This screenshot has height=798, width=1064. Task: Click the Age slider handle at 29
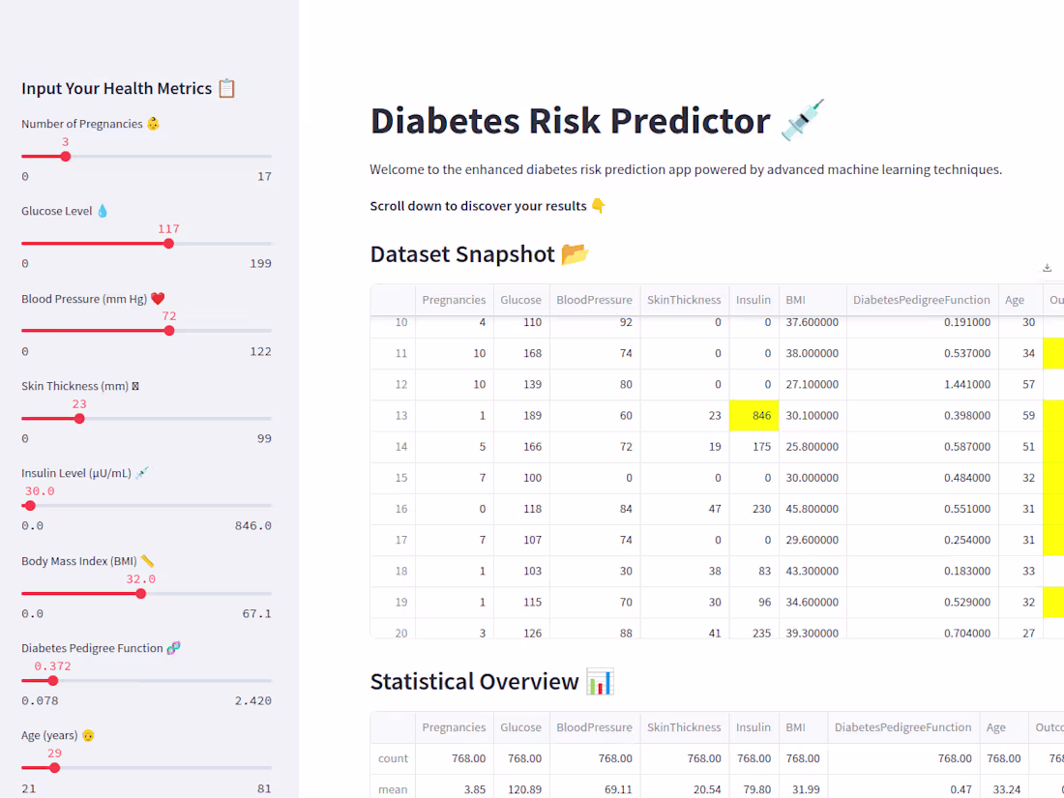point(57,767)
